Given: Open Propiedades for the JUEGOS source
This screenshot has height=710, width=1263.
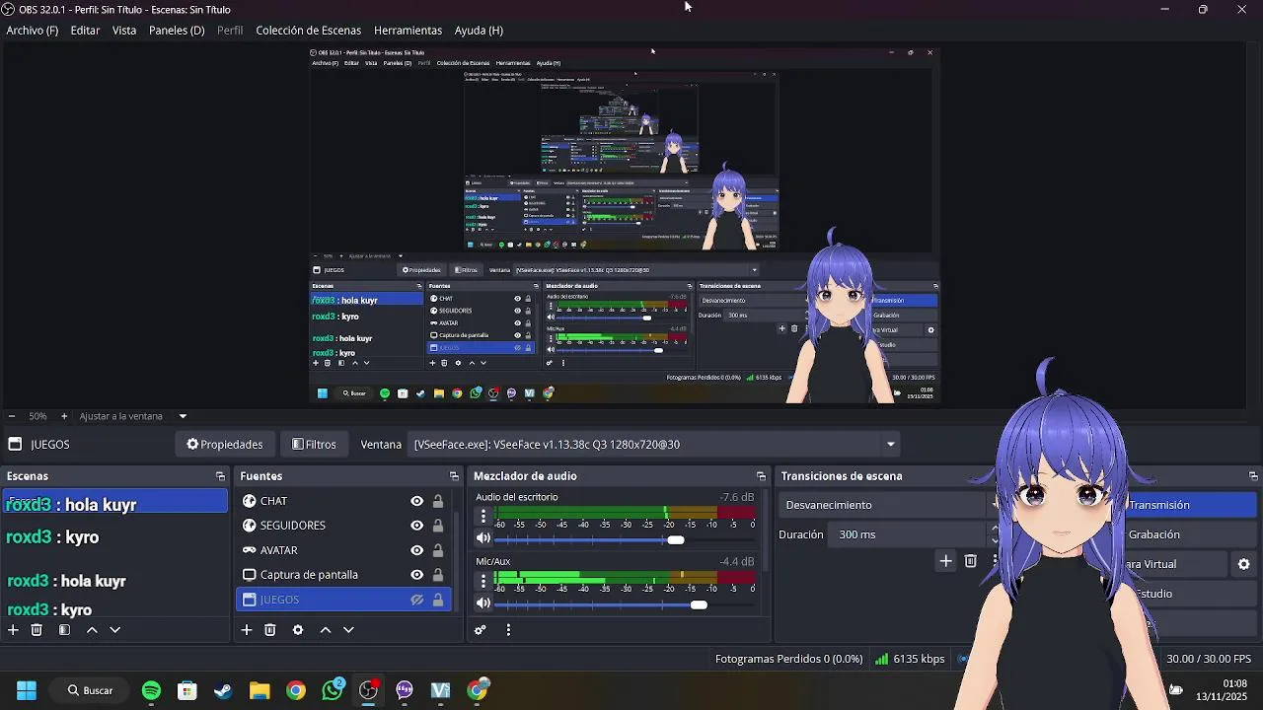Looking at the screenshot, I should click(x=225, y=445).
